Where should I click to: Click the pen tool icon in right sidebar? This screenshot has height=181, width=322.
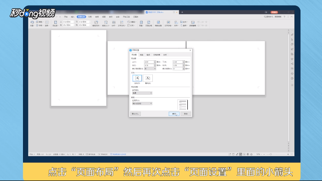point(292,34)
